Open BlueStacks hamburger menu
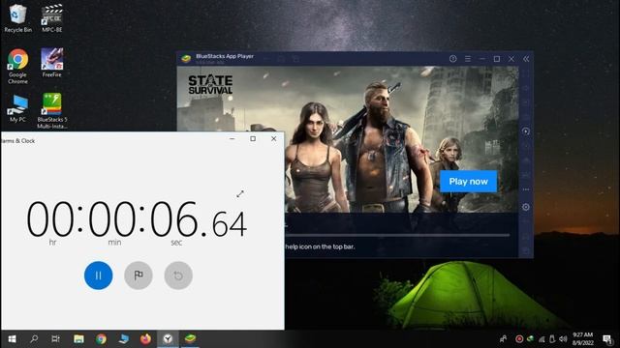 click(468, 59)
